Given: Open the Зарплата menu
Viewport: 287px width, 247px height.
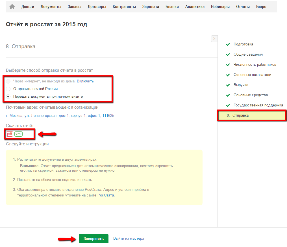Looking at the screenshot, I should point(151,7).
